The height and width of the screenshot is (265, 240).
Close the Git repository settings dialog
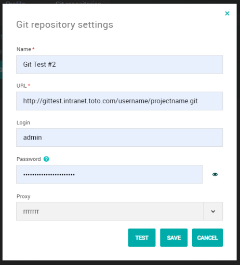pos(227,13)
